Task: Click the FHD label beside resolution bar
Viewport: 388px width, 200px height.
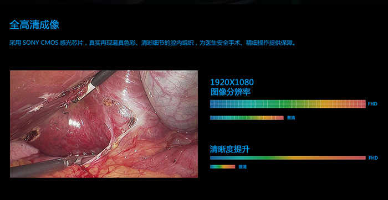Action: tap(372, 104)
